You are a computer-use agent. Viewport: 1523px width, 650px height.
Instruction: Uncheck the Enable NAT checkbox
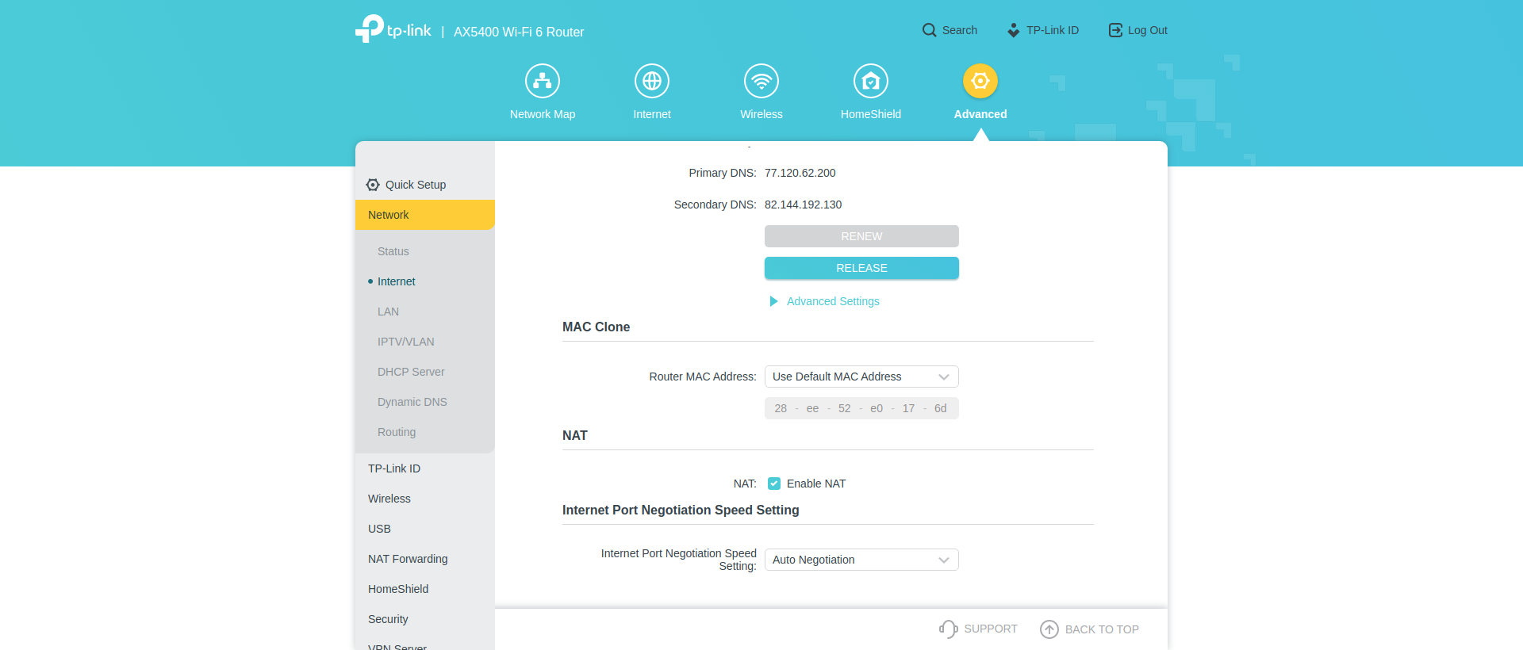774,484
